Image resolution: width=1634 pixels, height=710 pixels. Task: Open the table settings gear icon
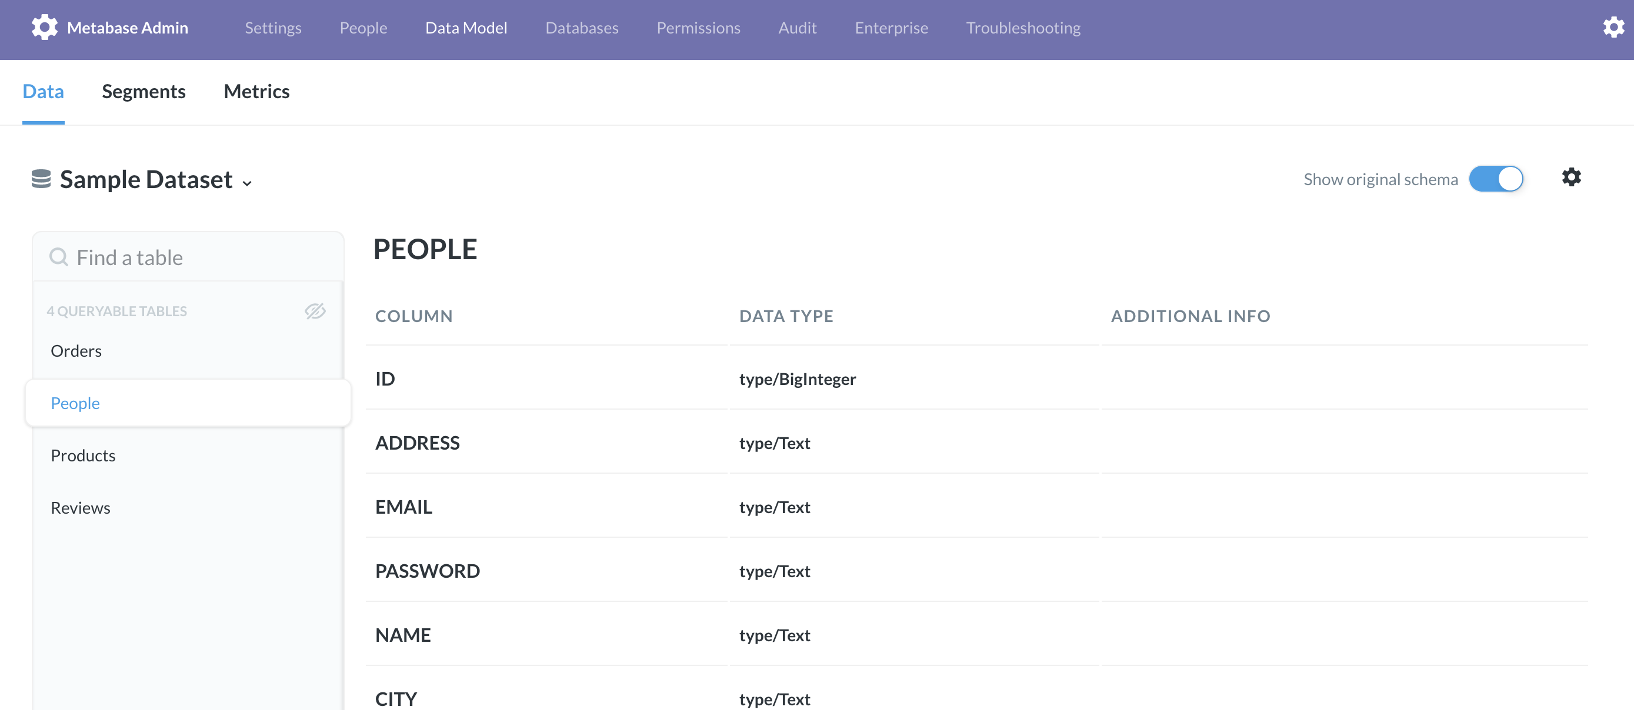(1570, 177)
